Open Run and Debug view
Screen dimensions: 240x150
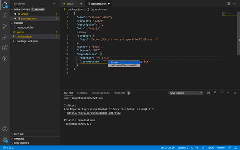click(x=5, y=37)
